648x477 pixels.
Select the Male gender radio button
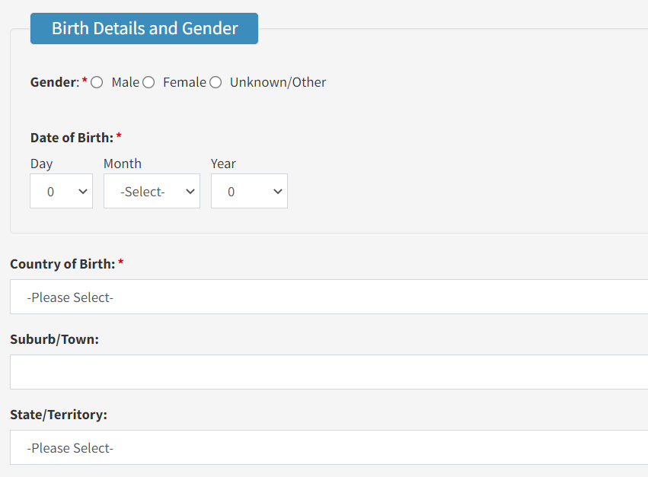[x=97, y=83]
